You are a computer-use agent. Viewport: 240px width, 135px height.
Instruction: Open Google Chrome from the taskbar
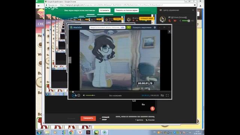pos(71,132)
